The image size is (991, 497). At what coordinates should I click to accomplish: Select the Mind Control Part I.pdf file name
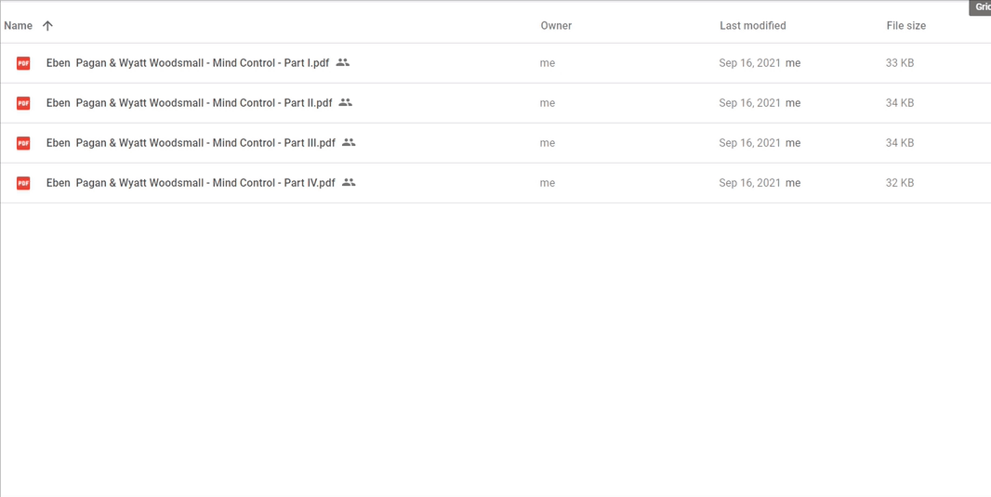click(x=188, y=63)
